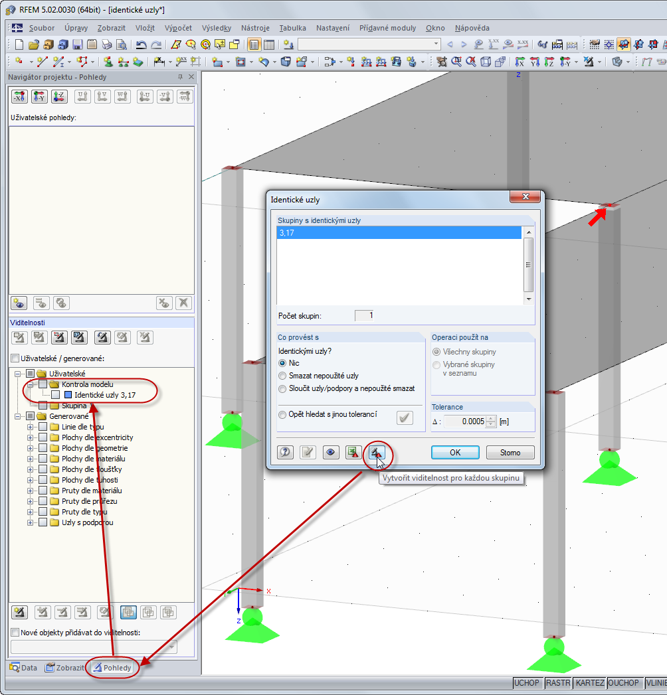Select group 3,17 in the list
This screenshot has width=667, height=695.
click(399, 233)
